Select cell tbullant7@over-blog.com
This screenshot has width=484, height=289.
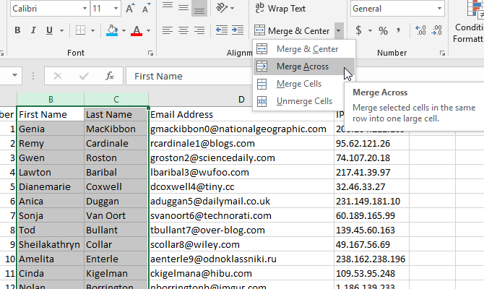pos(241,230)
